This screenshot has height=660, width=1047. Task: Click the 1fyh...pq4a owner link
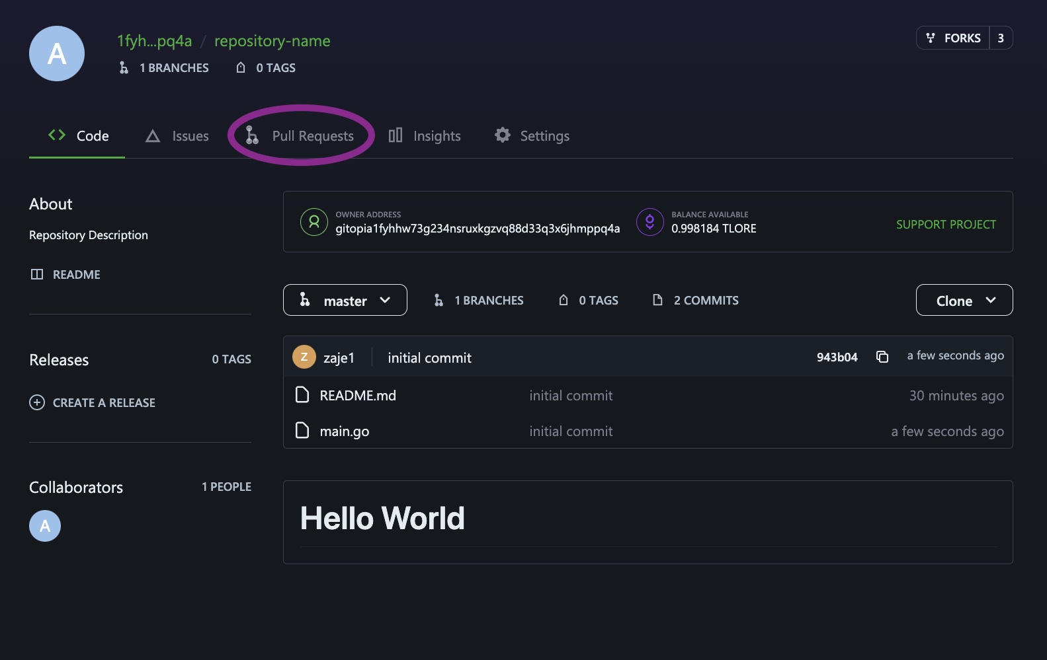(x=154, y=41)
